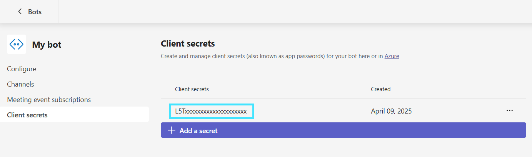The height and width of the screenshot is (157, 532).
Task: Select Client secrets in the sidebar
Action: click(27, 115)
